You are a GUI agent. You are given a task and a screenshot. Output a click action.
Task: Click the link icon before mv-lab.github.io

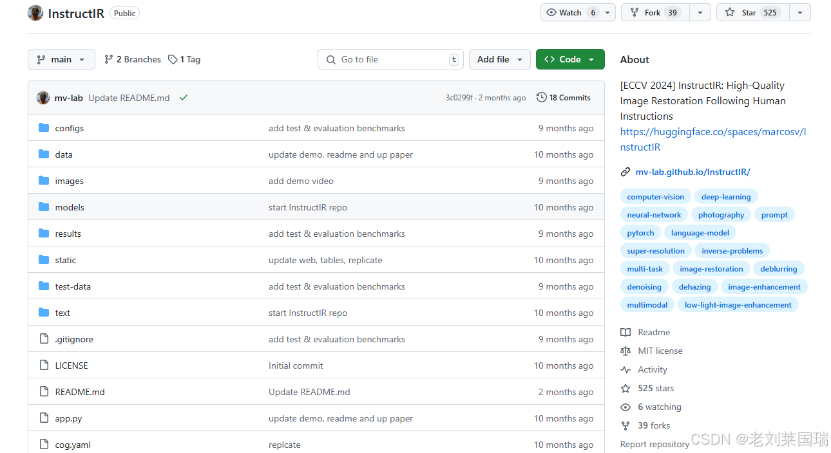pyautogui.click(x=626, y=172)
